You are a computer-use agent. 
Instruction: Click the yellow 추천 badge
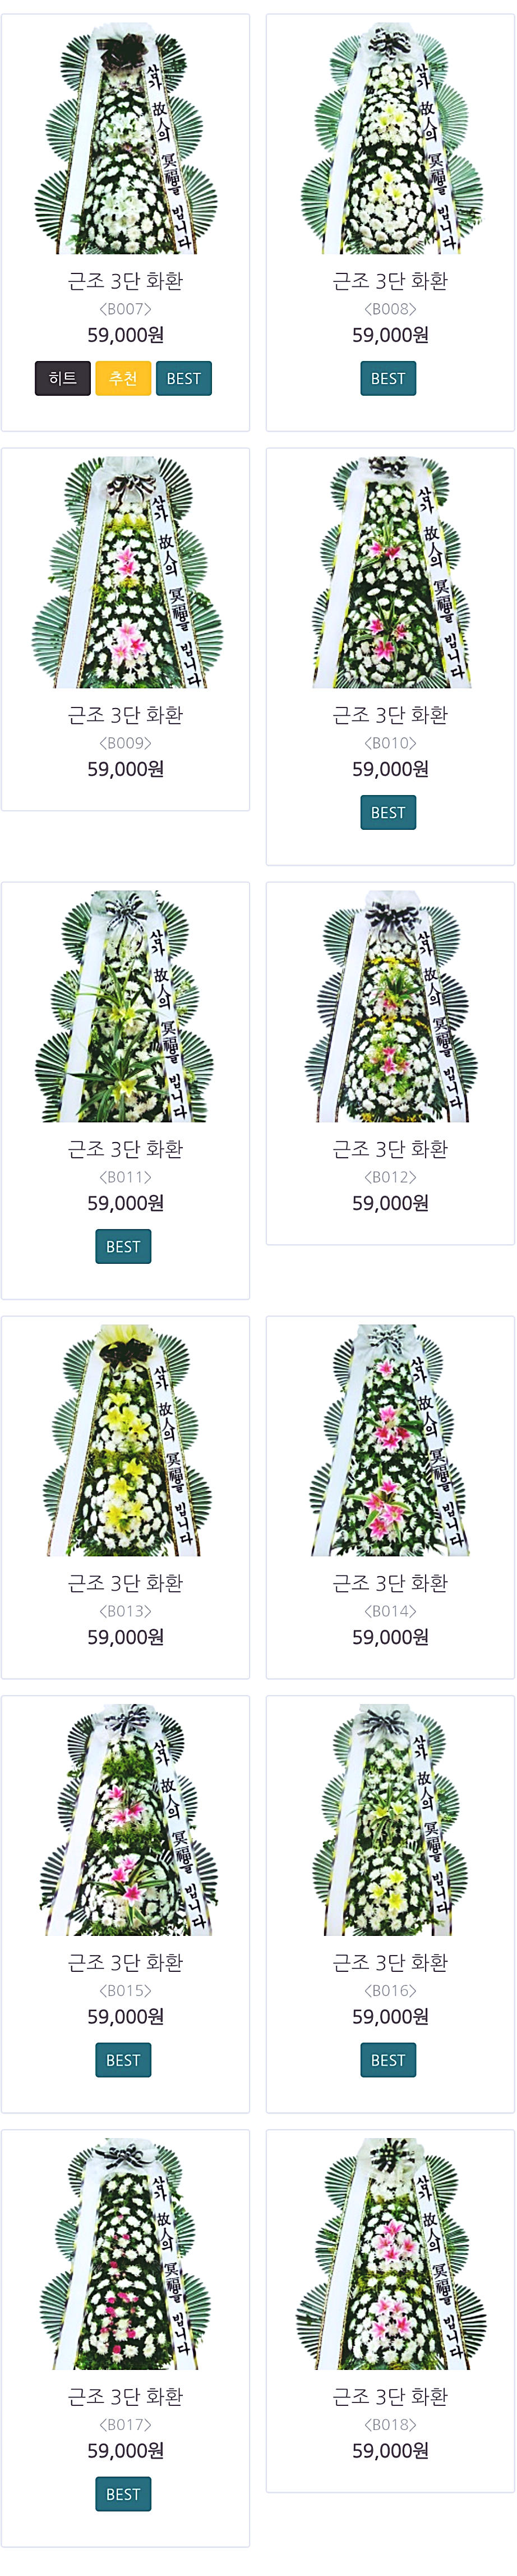pyautogui.click(x=124, y=379)
